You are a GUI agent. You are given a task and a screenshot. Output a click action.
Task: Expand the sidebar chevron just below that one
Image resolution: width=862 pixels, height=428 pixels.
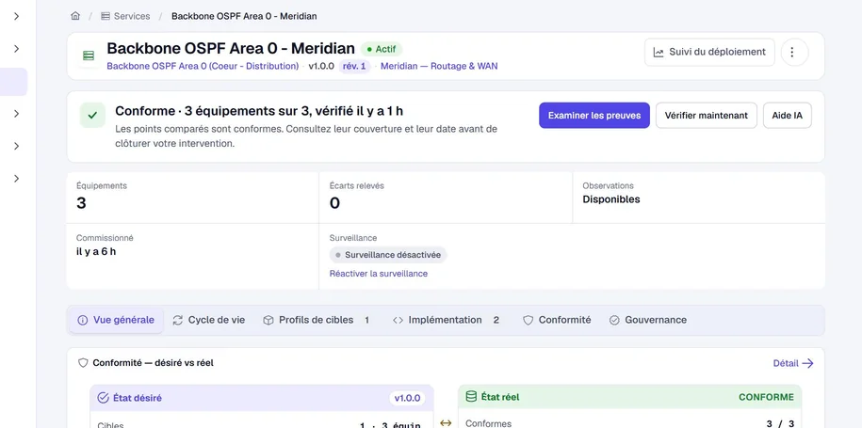[x=17, y=146]
